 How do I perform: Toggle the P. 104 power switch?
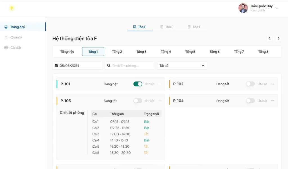coord(250,101)
